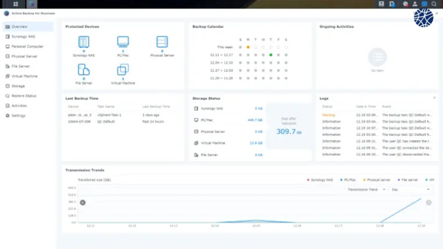
Task: Open Synology NAS in the sidebar
Action: click(x=28, y=37)
